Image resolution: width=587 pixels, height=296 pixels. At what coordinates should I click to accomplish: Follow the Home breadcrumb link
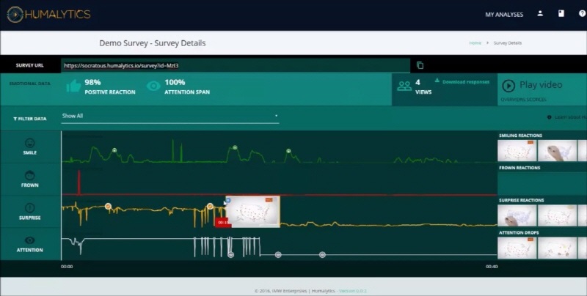pos(475,43)
